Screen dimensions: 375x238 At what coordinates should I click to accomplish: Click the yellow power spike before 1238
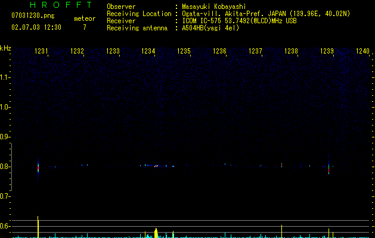(x=282, y=231)
